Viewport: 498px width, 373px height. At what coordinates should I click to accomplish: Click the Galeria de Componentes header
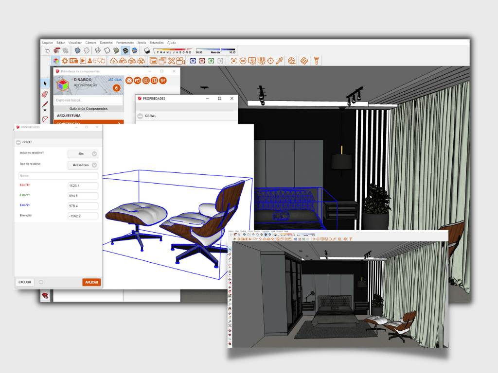89,108
